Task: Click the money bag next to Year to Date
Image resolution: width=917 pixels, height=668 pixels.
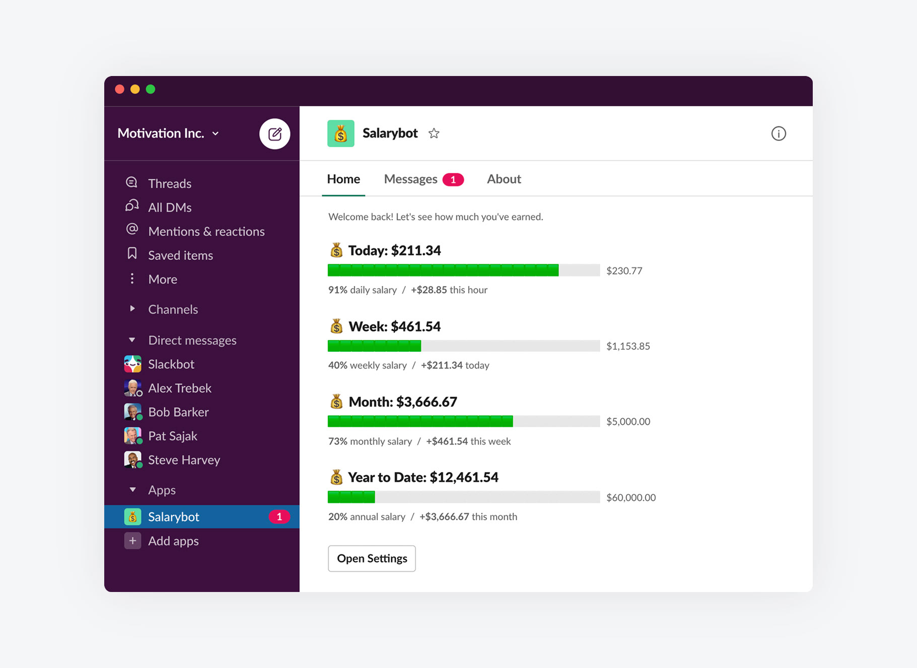Action: coord(336,477)
